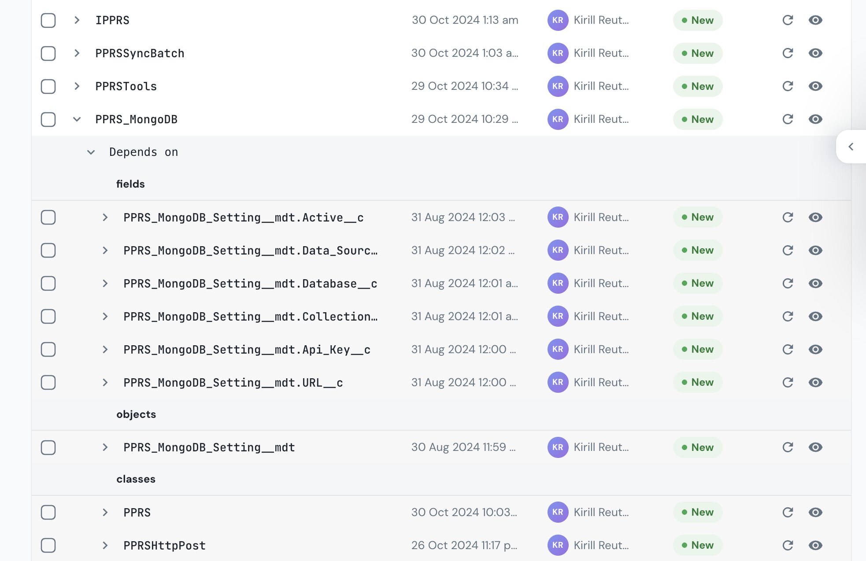
Task: Expand the PPRSSyncBatch row
Action: [x=77, y=53]
